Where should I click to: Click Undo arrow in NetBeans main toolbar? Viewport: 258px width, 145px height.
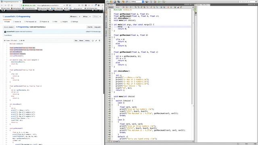tap(123, 2)
